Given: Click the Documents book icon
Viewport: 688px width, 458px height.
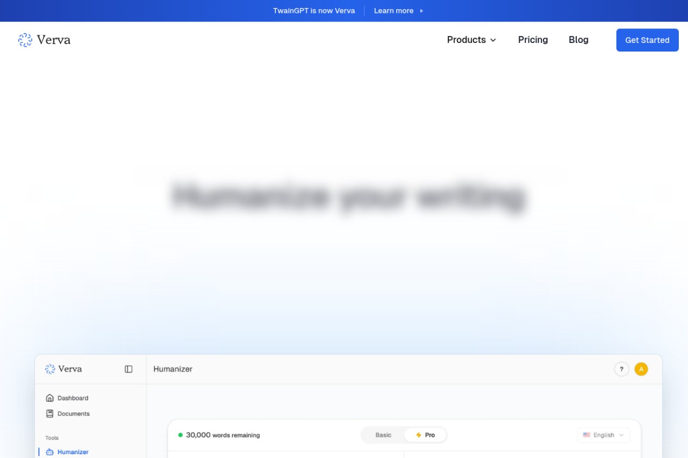Looking at the screenshot, I should pos(50,413).
